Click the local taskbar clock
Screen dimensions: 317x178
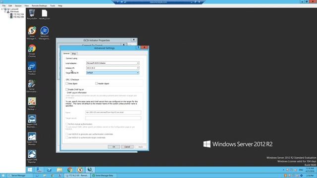[310, 176]
